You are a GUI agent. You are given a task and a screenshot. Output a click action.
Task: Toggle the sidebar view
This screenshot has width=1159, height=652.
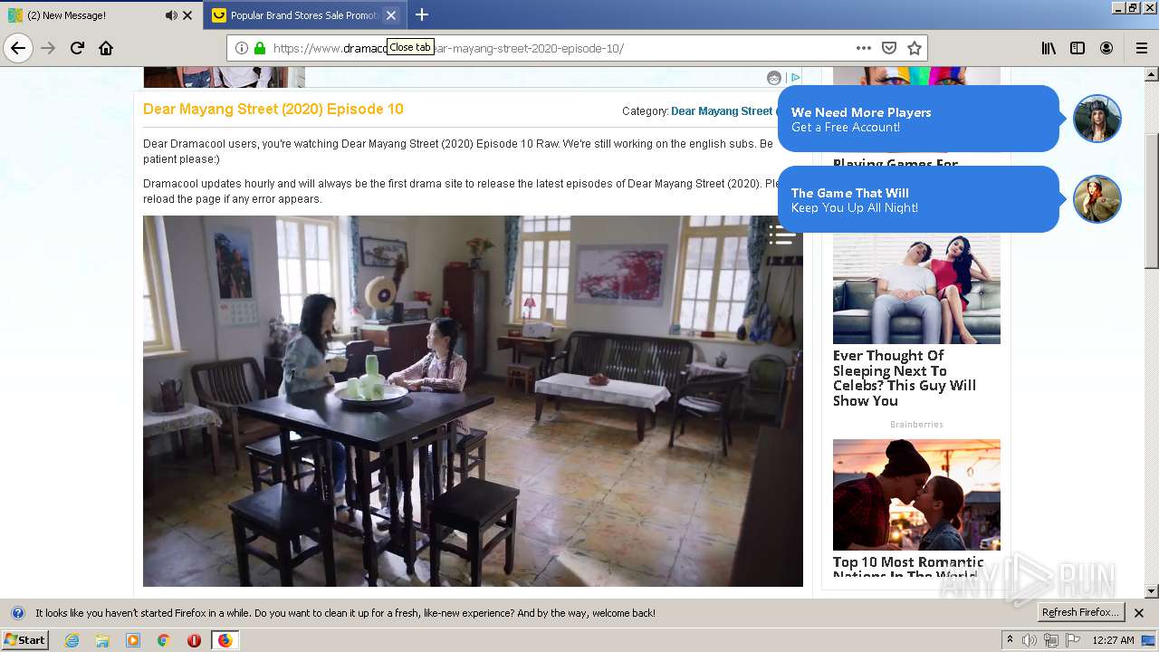[x=1078, y=48]
